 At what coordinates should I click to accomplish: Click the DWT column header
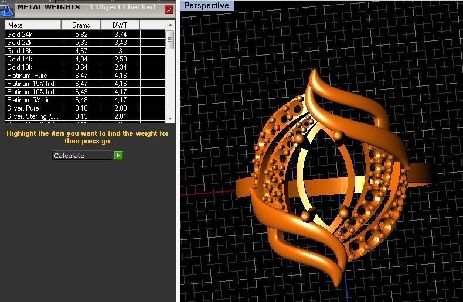[x=120, y=25]
